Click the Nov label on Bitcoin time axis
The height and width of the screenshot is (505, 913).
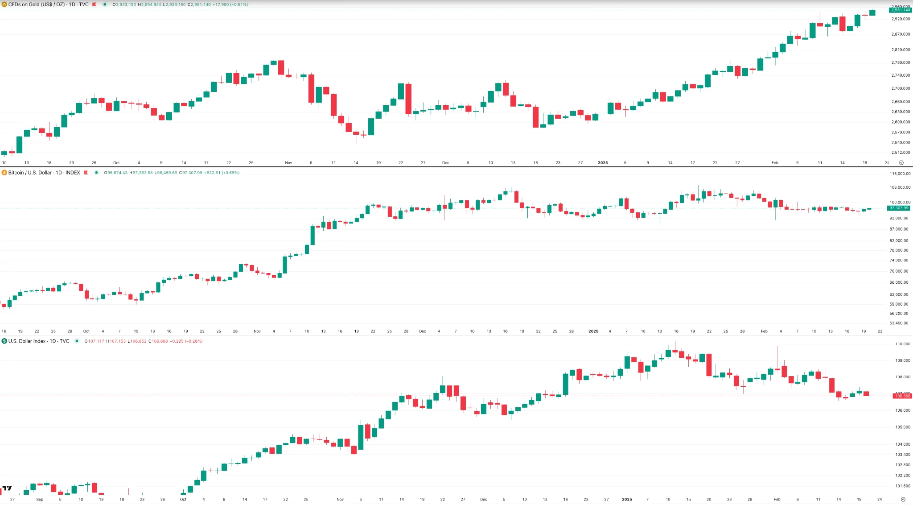pos(257,331)
